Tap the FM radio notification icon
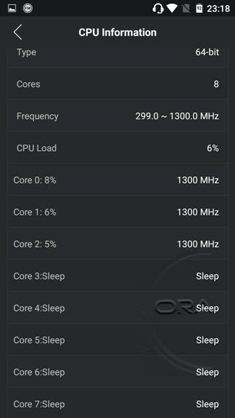Viewport: 235px width, 418px height. [27, 8]
